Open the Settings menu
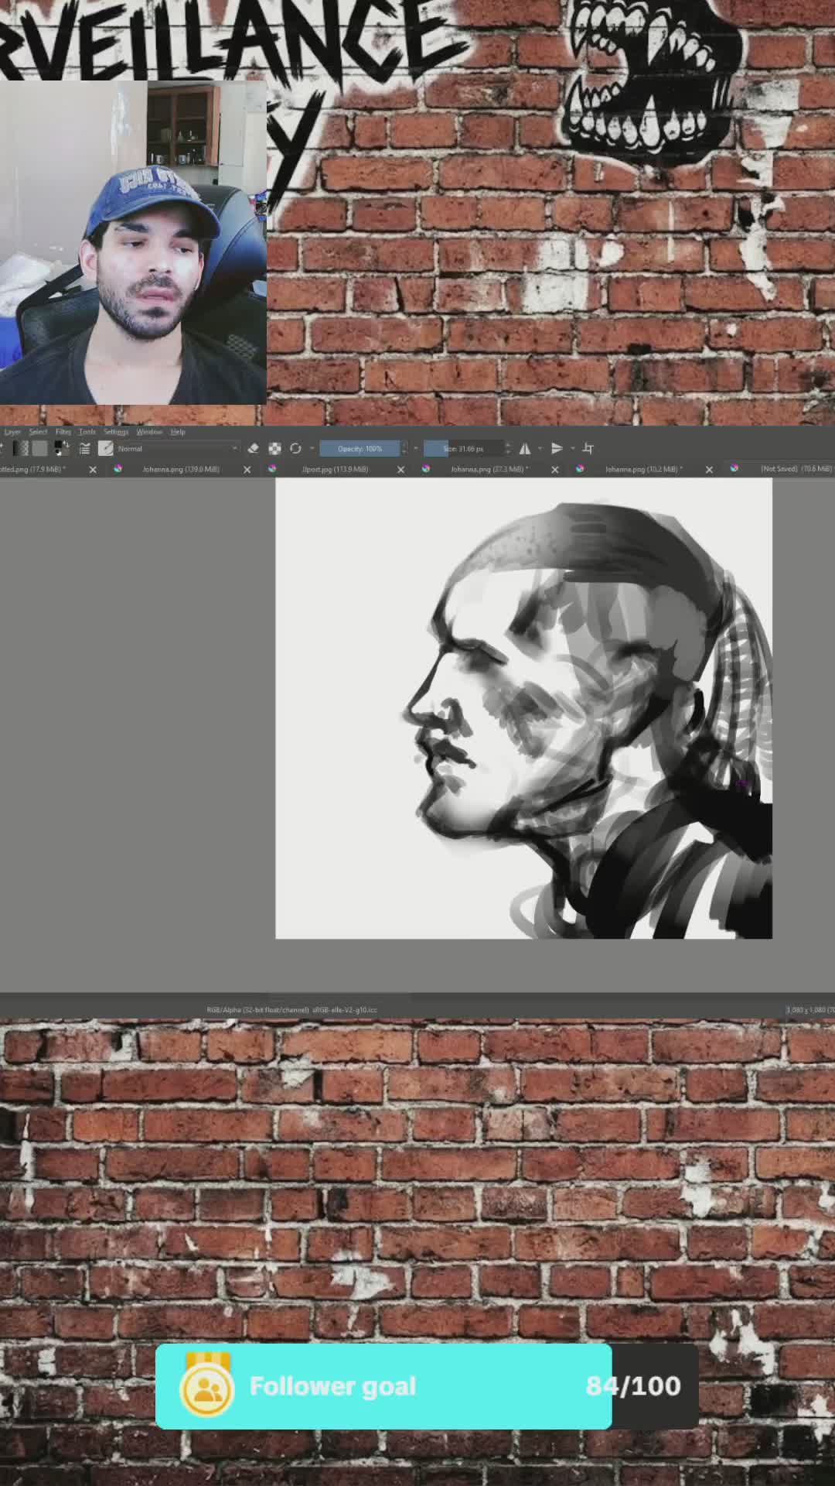The width and height of the screenshot is (835, 1486). pos(115,432)
